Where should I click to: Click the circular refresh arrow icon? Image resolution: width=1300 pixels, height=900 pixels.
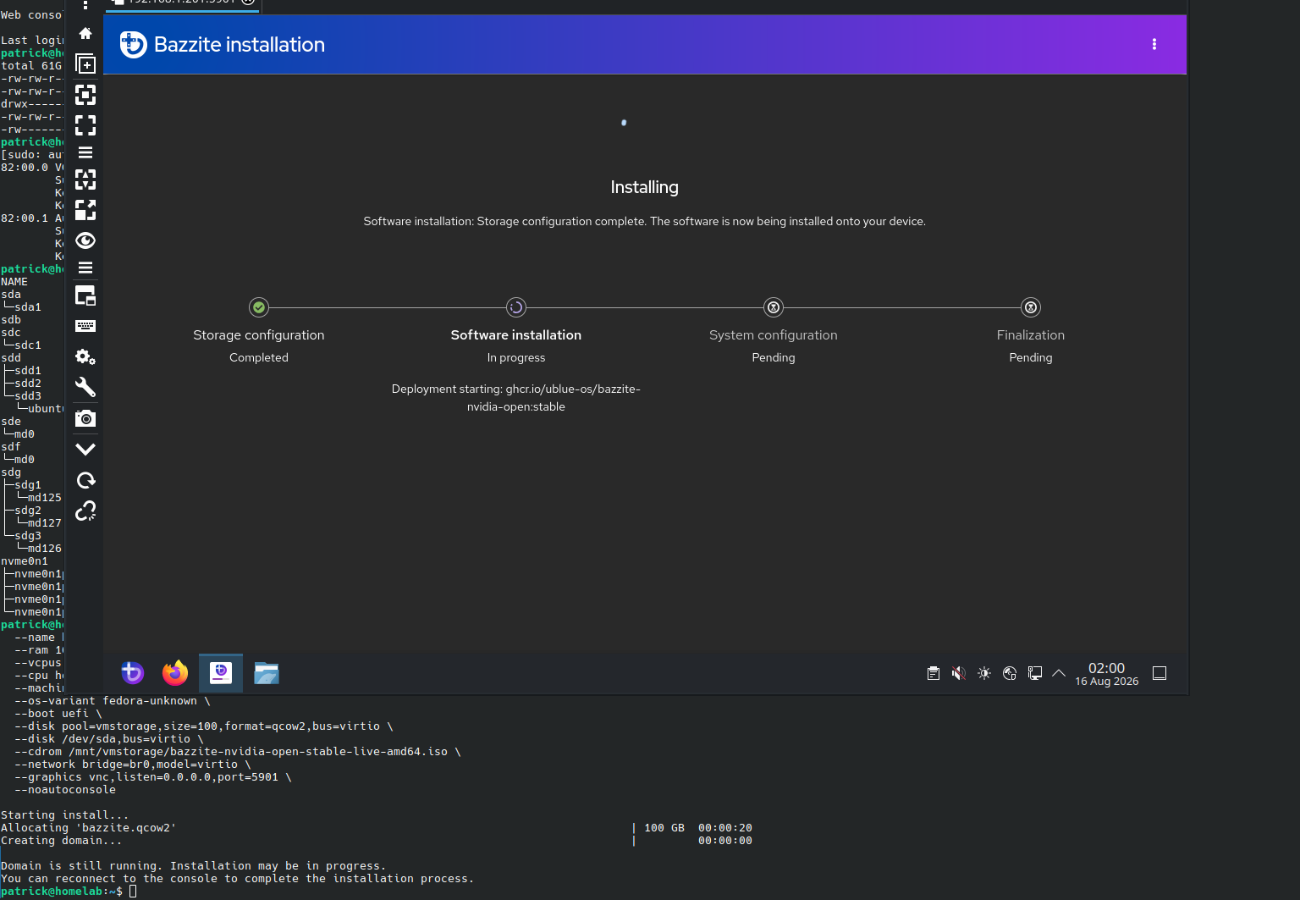[85, 480]
